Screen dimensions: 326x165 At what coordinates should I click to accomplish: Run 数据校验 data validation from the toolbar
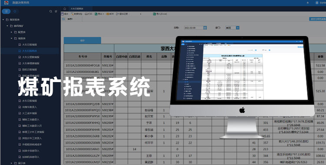[77, 14]
